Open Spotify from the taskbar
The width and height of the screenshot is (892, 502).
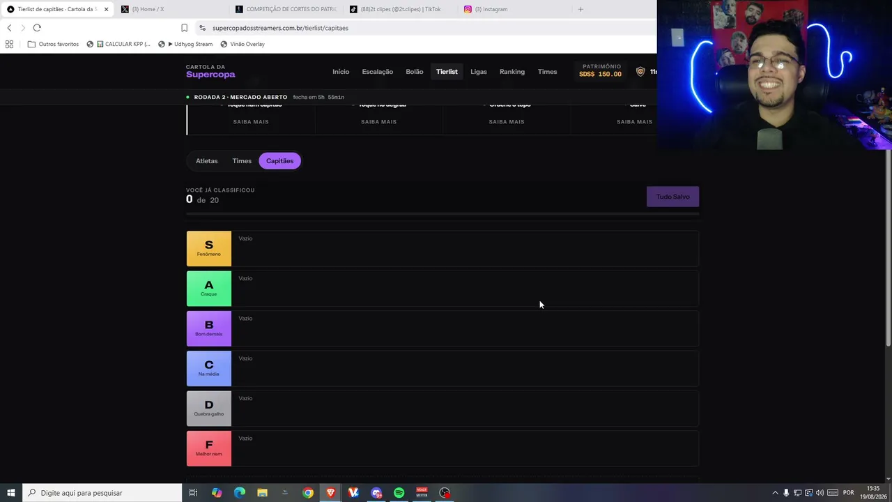pos(399,493)
